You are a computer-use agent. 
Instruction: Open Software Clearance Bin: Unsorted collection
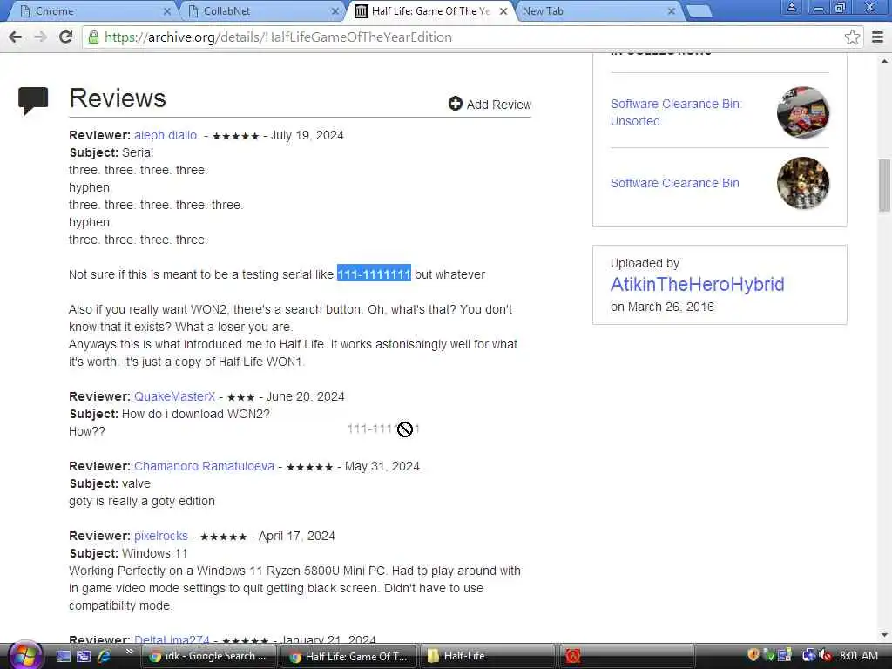pos(676,112)
